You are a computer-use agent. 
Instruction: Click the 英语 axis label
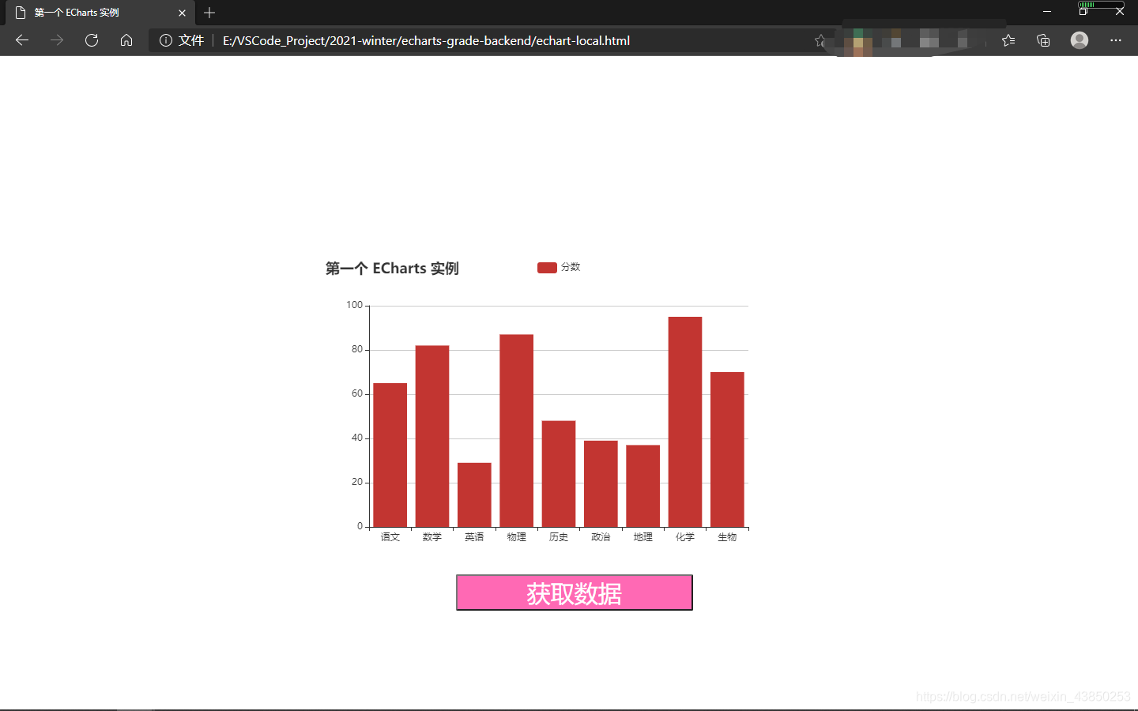(474, 537)
